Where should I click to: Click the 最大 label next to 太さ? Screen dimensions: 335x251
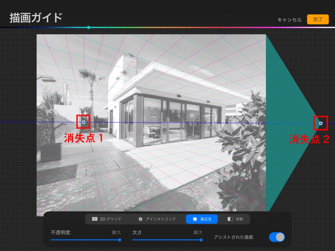198,232
